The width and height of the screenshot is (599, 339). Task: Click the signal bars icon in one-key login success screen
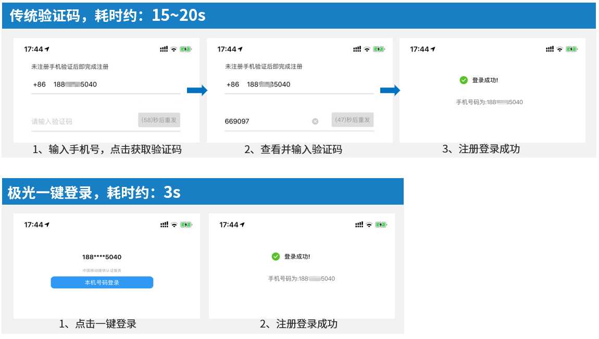click(x=359, y=224)
